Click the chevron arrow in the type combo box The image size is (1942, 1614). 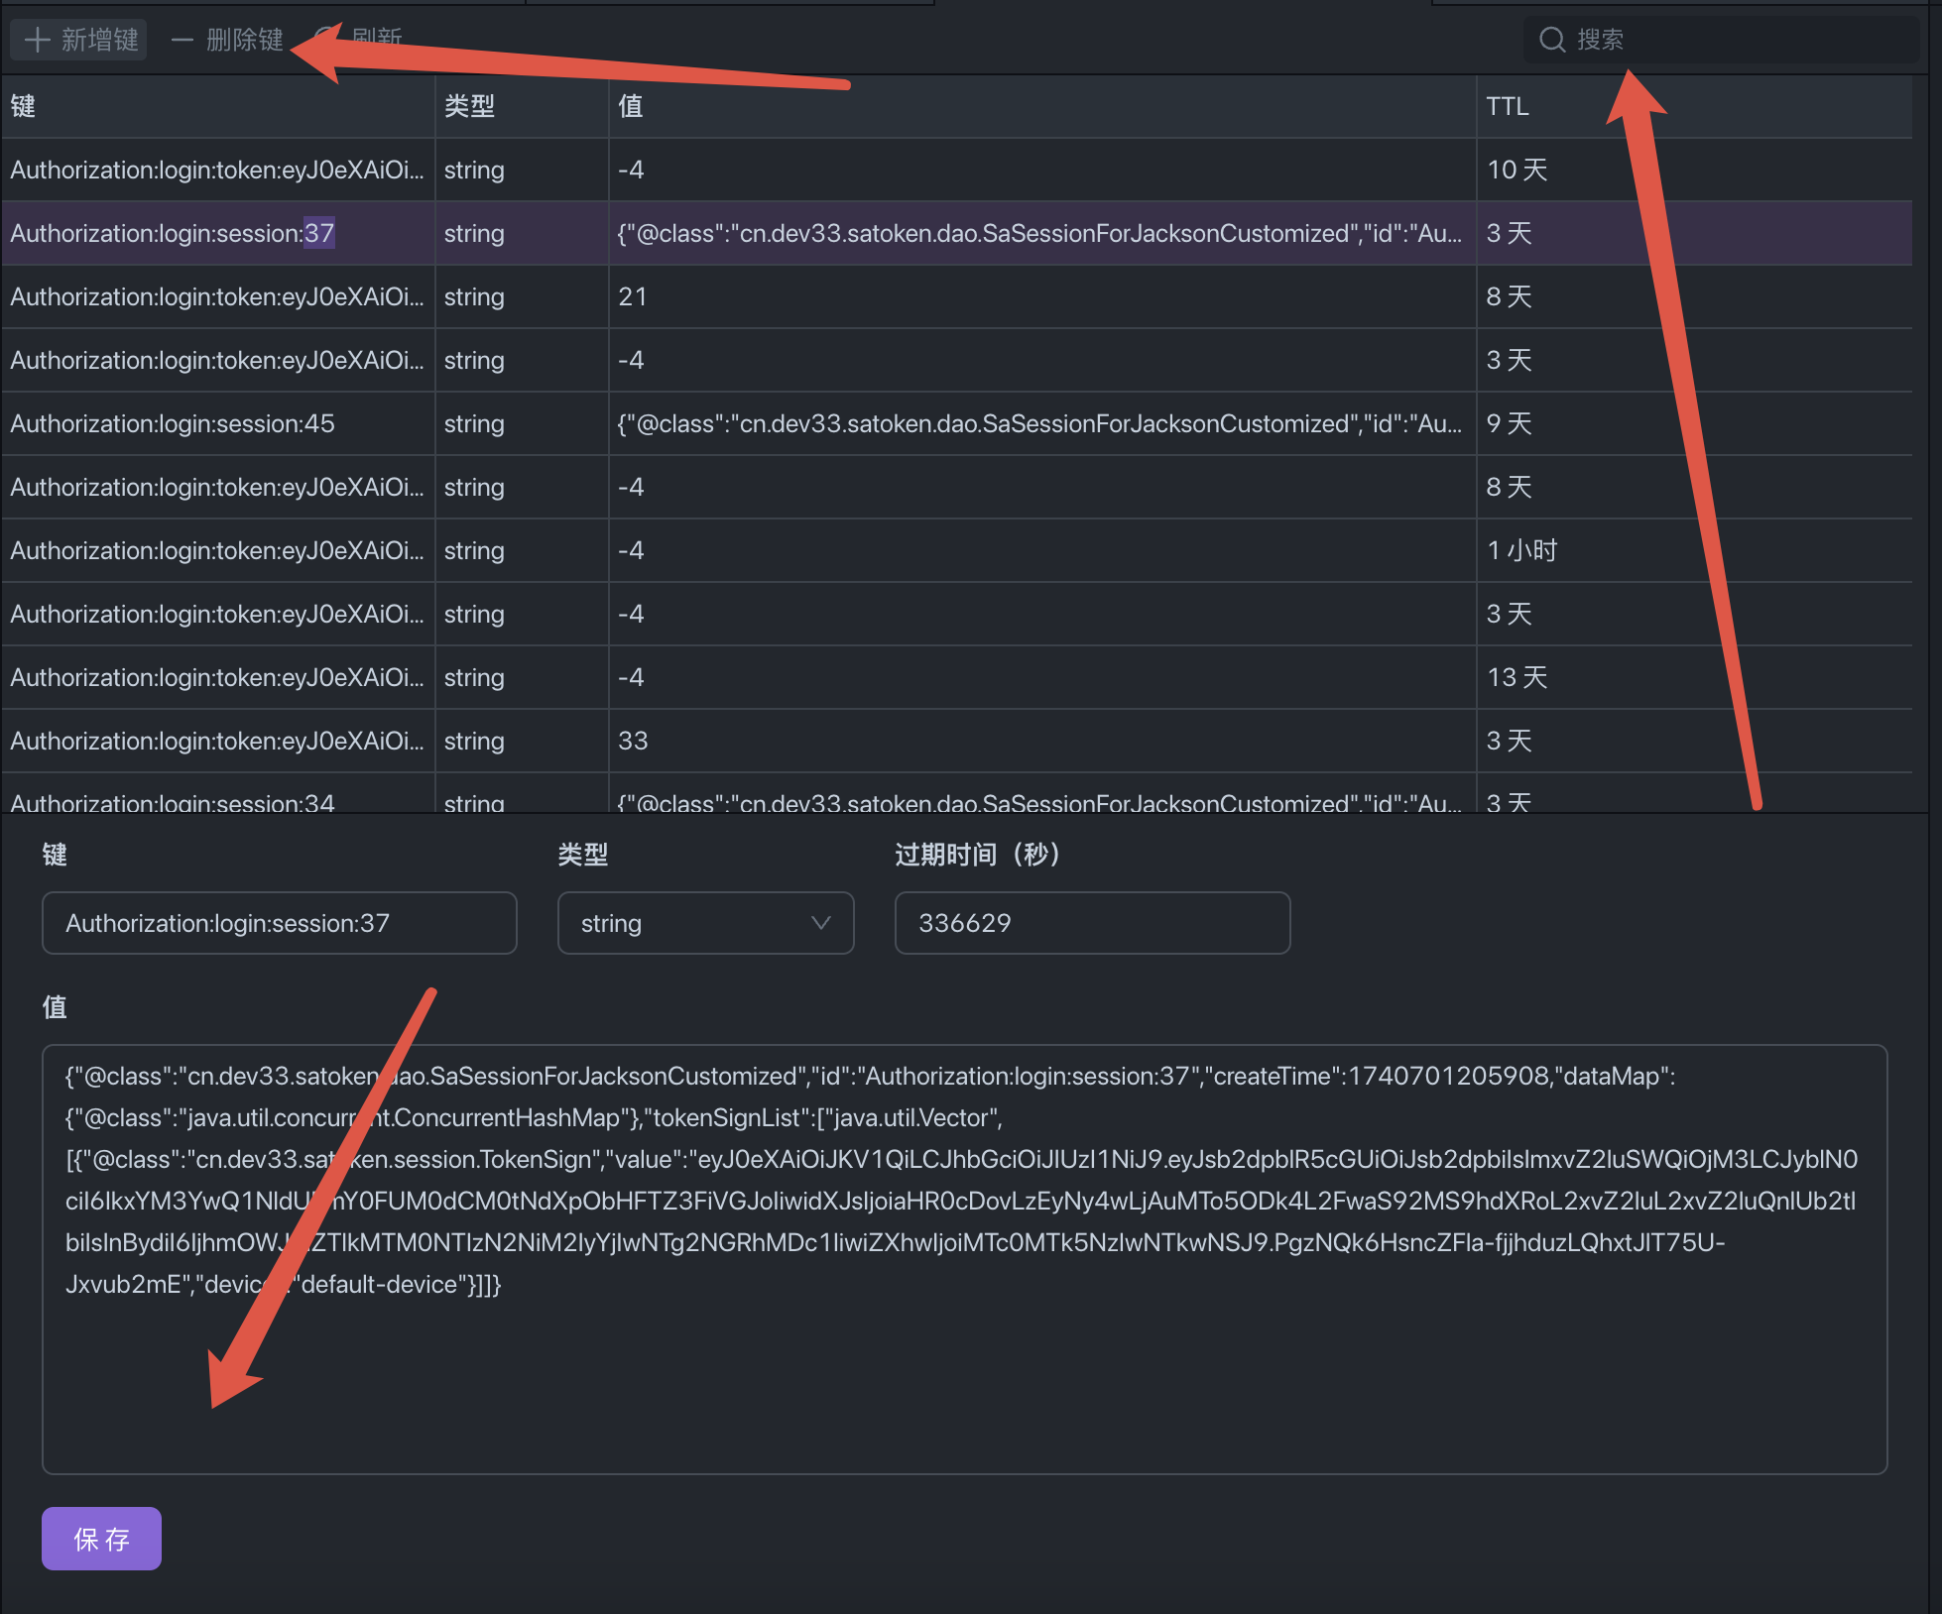coord(820,923)
